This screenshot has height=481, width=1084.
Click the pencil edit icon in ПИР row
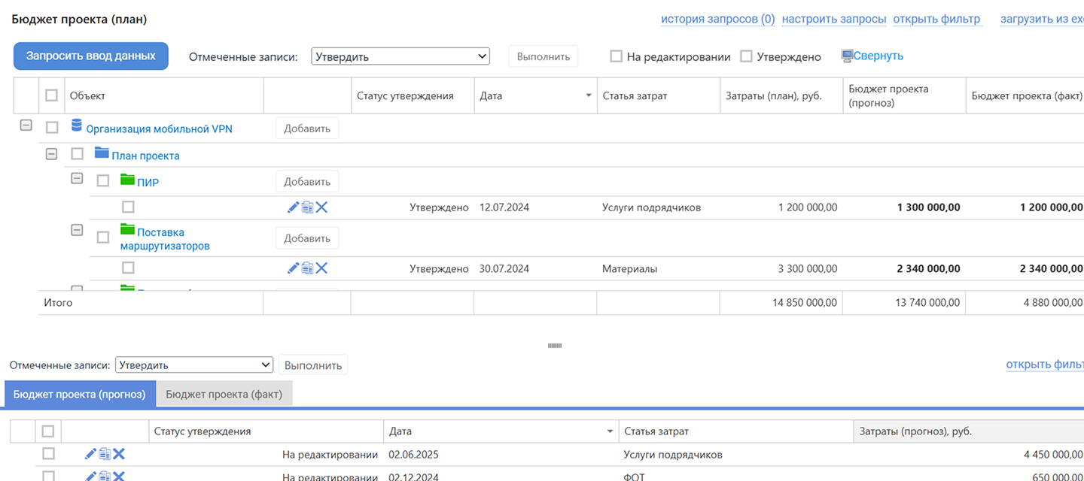[294, 207]
